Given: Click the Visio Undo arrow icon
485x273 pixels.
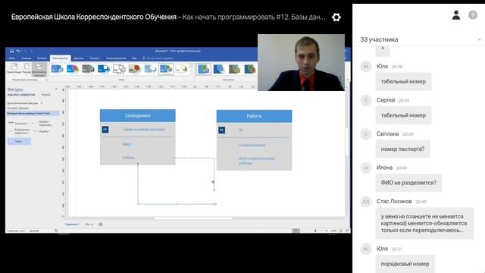Looking at the screenshot, I should [x=18, y=51].
